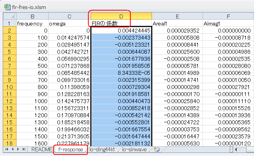
Task: Click Aimag1 cell 0.000000000
Action: click(x=228, y=31)
